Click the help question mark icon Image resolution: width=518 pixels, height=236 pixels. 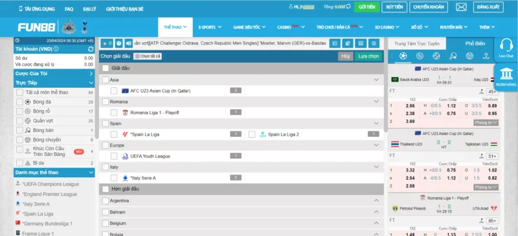tap(118, 43)
